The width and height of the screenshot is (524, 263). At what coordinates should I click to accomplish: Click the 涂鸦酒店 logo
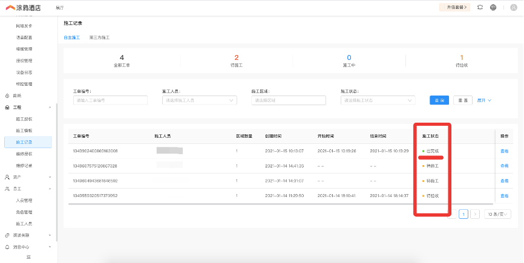tap(23, 7)
